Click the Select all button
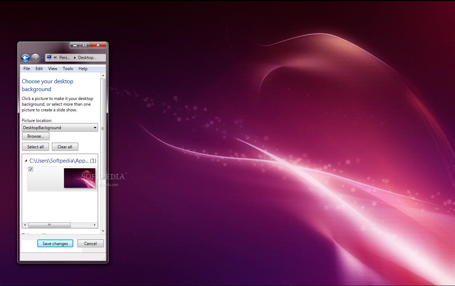Viewport: 455px width, 286px height. coord(36,147)
